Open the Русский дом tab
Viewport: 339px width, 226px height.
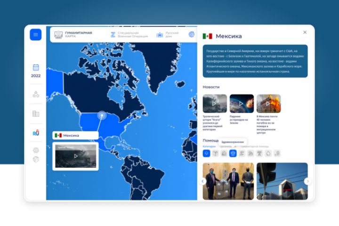(168, 34)
